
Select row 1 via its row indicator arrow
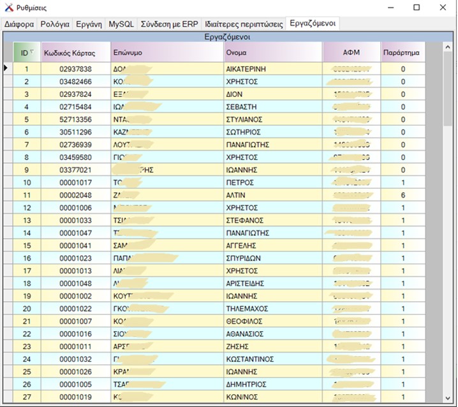click(7, 68)
